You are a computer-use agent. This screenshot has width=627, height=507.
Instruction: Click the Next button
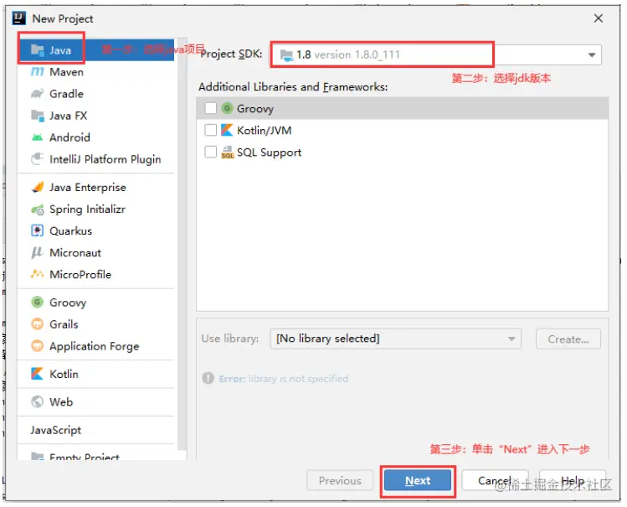pos(418,480)
